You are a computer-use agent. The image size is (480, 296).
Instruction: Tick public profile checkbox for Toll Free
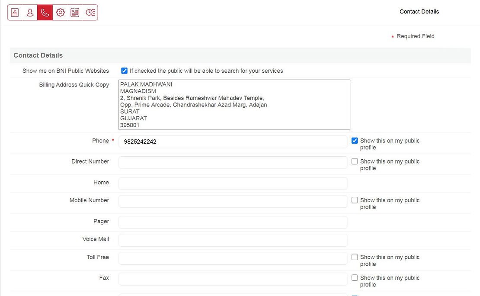point(355,257)
